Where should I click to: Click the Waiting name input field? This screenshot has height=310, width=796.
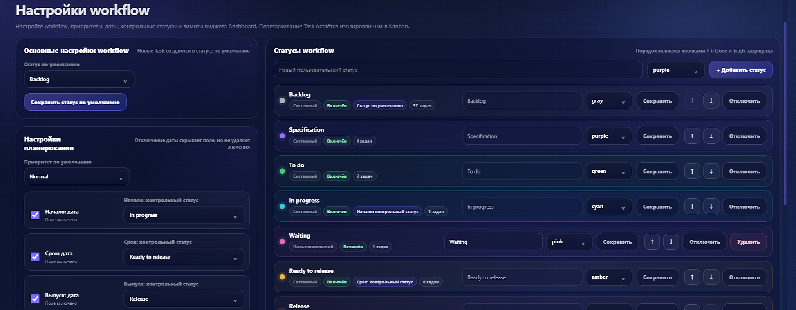493,242
